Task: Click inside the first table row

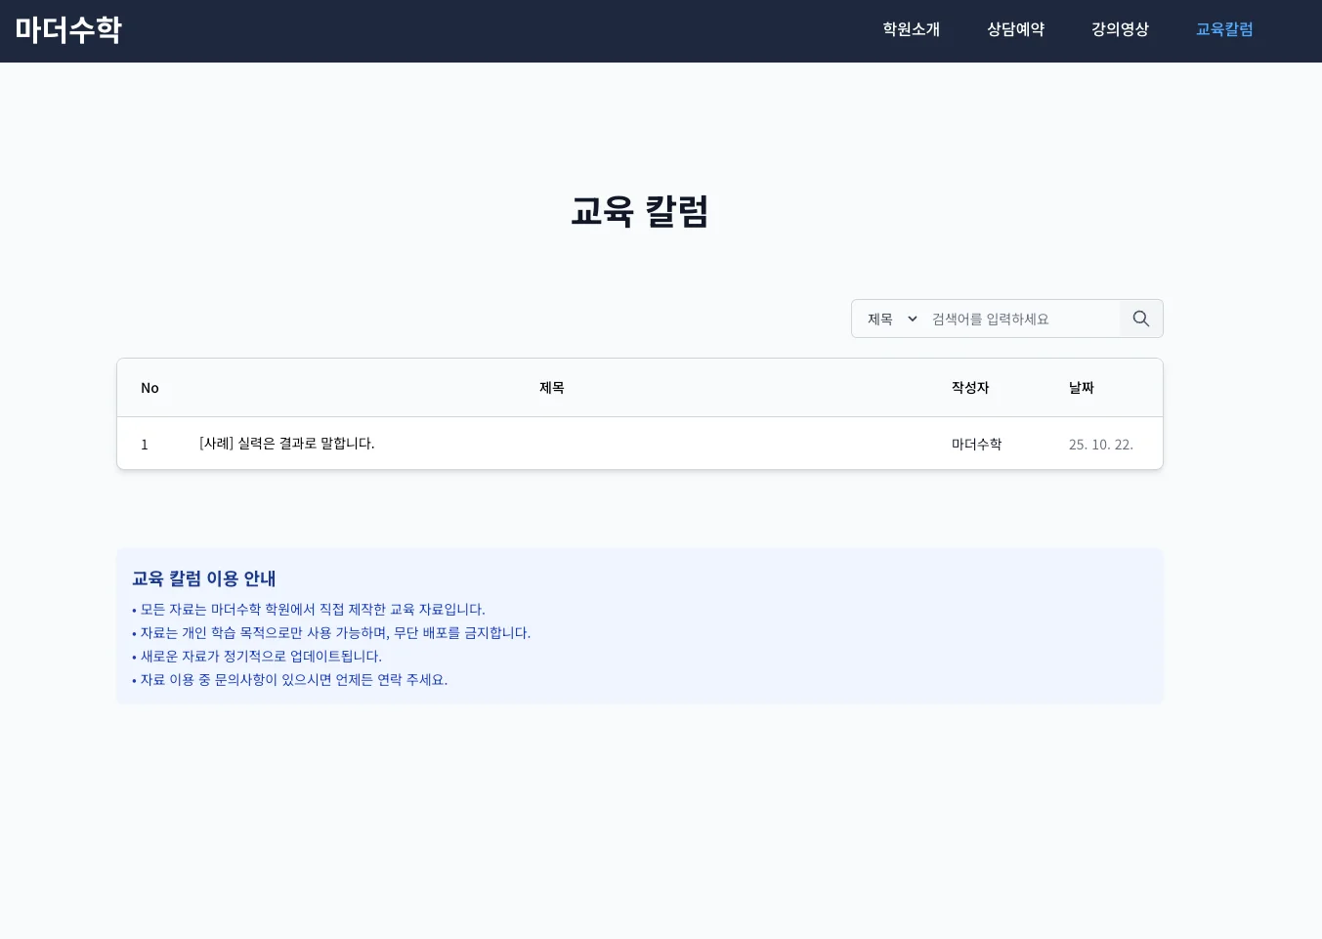Action: click(586, 443)
